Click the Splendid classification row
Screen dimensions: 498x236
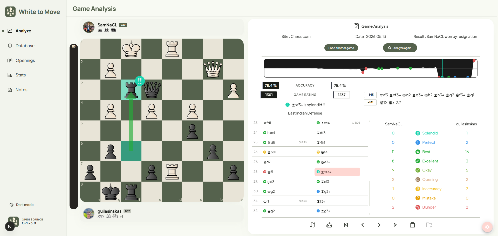pos(430,133)
